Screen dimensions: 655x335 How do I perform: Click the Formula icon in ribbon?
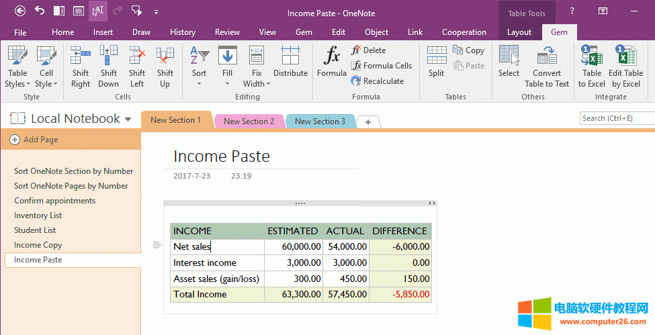tap(331, 62)
